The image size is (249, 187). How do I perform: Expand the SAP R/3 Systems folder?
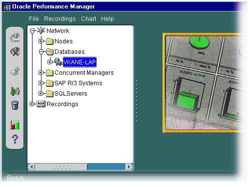41,83
